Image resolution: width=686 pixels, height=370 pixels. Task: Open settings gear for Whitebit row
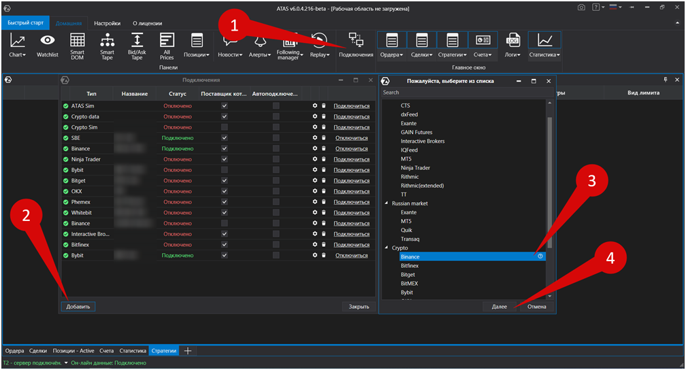pyautogui.click(x=314, y=213)
